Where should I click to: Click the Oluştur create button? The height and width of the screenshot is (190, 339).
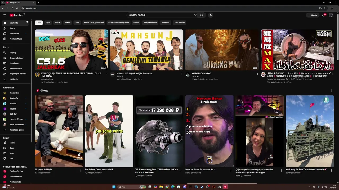coord(313,15)
